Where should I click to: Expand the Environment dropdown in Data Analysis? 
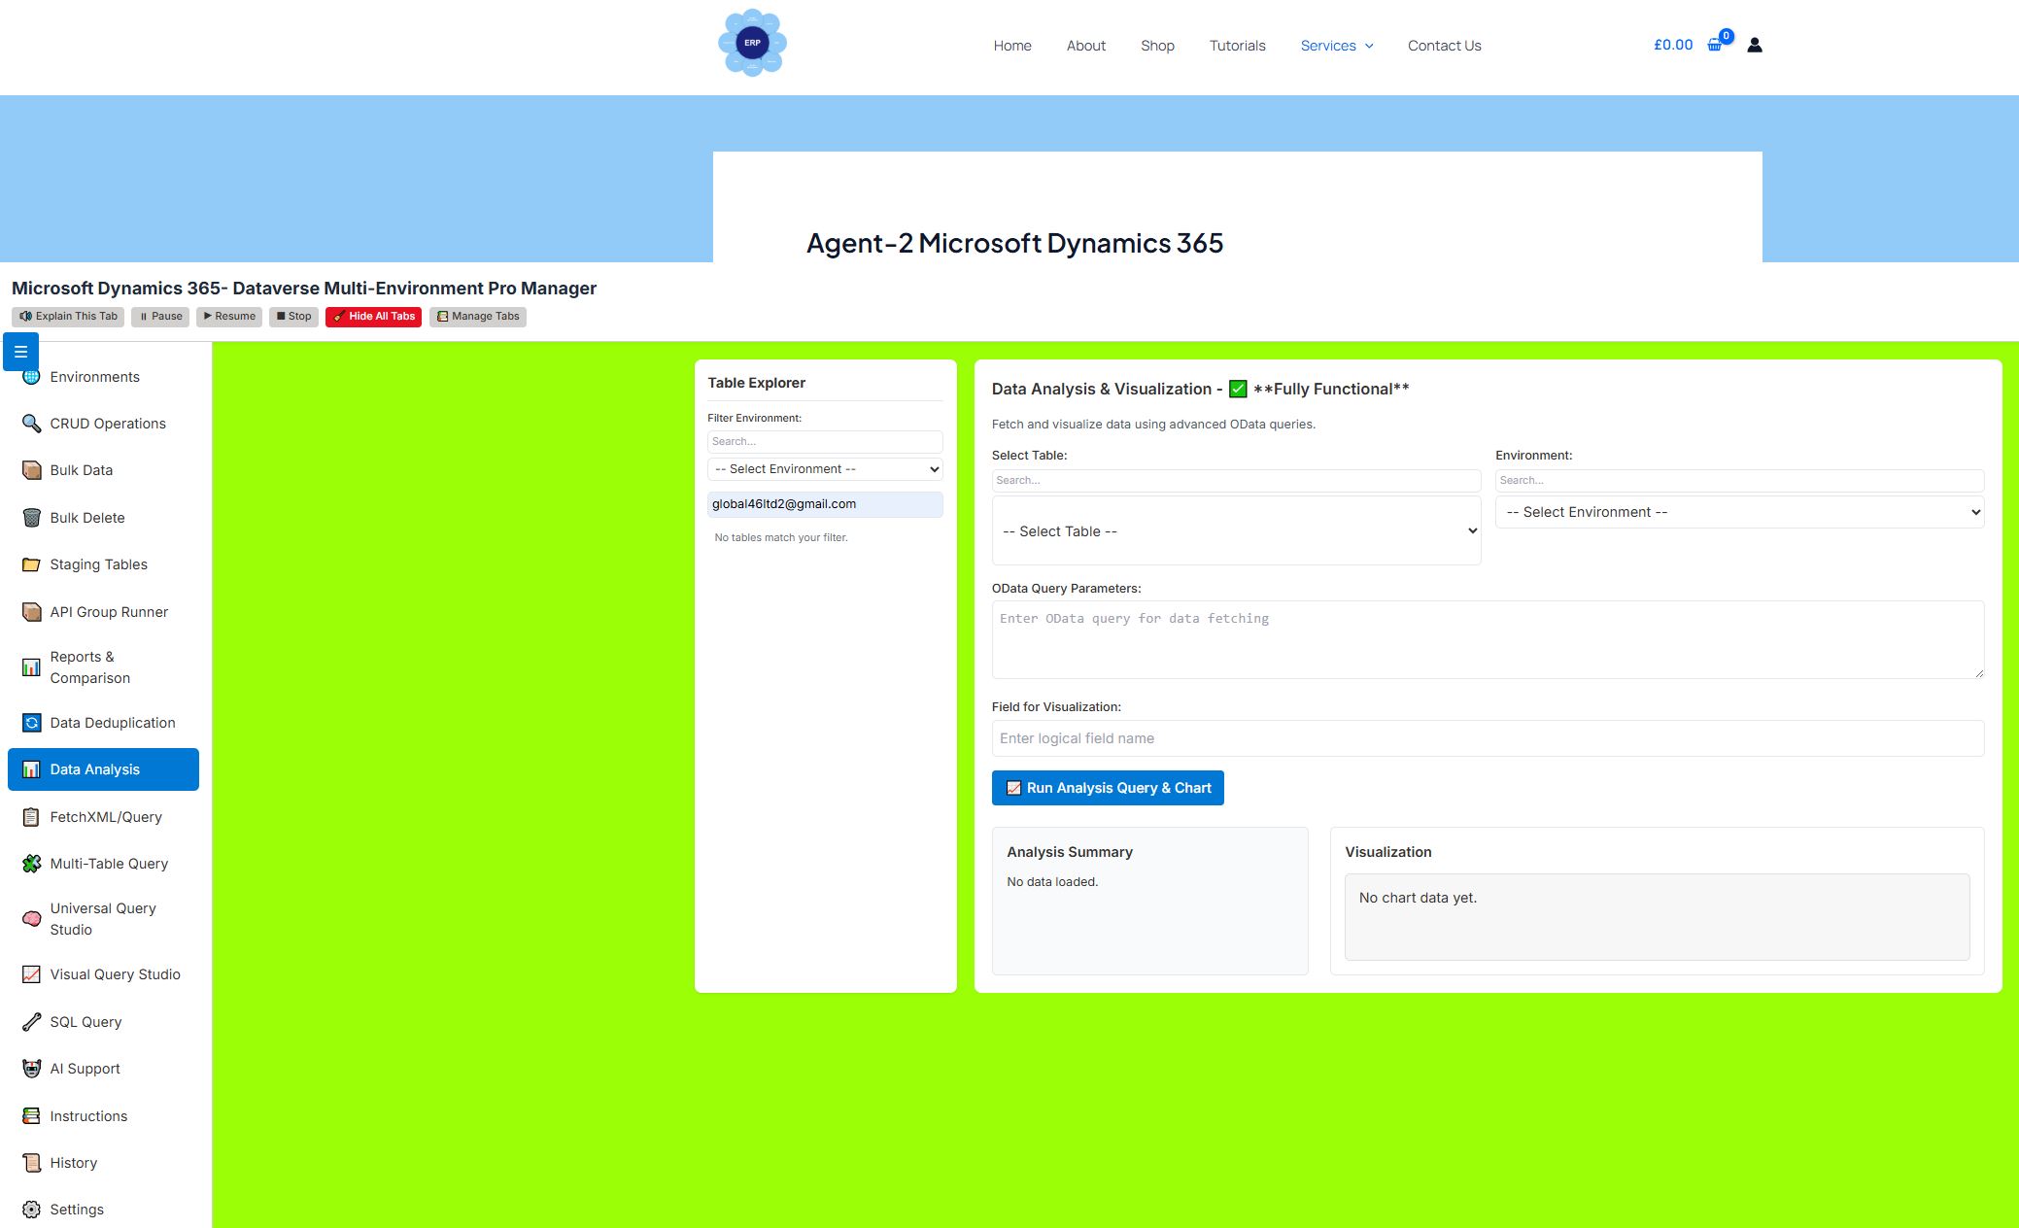(x=1738, y=512)
